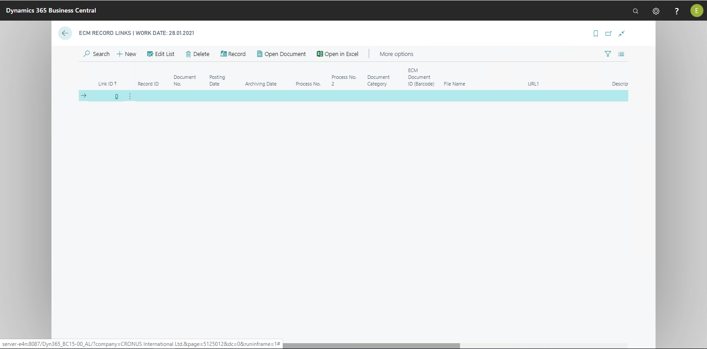Screen dimensions: 707x349
Task: Click the back arrow button
Action: [x=65, y=33]
